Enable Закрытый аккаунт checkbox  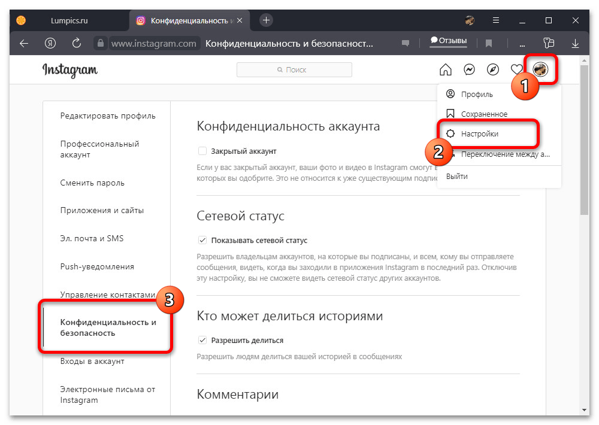coord(202,151)
